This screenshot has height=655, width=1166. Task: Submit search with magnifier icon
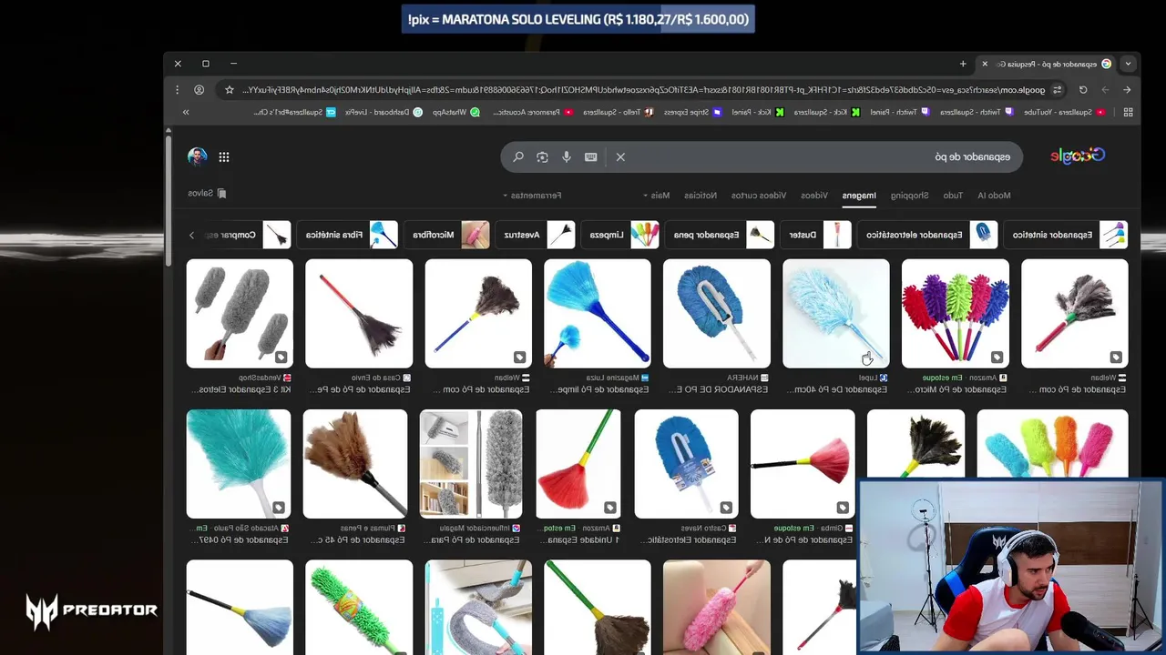(518, 156)
